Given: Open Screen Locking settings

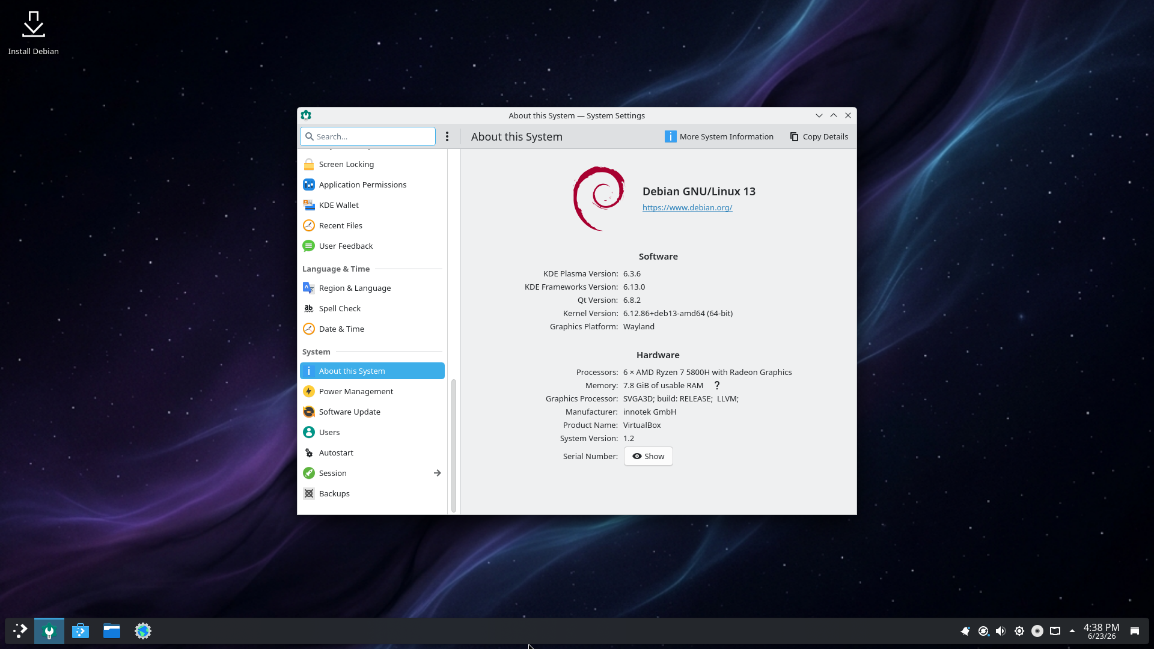Looking at the screenshot, I should click(x=372, y=164).
